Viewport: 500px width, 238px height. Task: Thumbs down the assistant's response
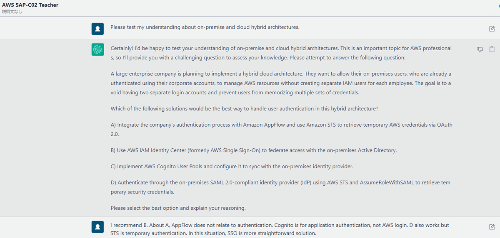[x=480, y=49]
